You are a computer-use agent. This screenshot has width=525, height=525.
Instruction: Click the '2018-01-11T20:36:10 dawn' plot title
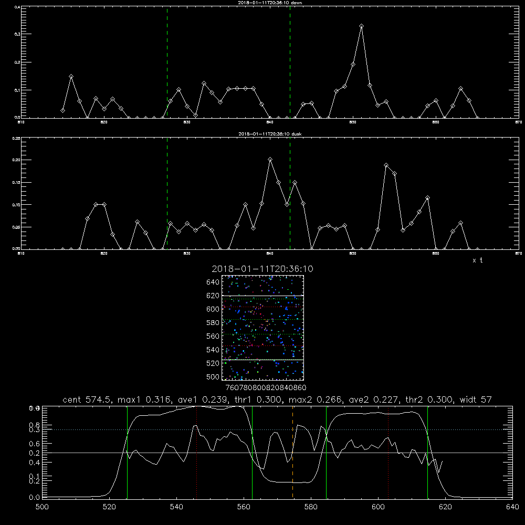[x=270, y=3]
